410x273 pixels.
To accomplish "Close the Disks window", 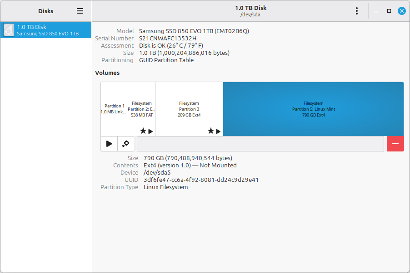I will [x=402, y=11].
